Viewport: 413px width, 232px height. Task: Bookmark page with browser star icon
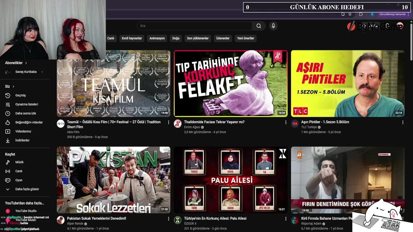pyautogui.click(x=350, y=14)
